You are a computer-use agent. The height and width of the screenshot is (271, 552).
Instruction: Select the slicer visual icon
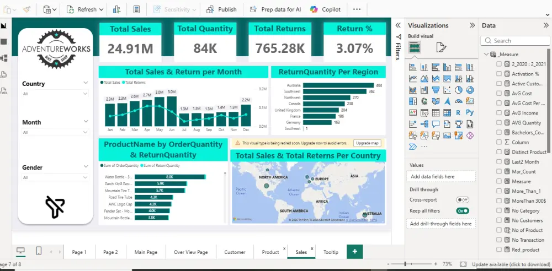[x=424, y=113]
